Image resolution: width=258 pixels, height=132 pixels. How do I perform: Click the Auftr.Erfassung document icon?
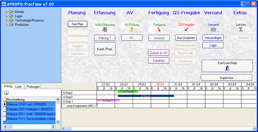[x=105, y=30]
